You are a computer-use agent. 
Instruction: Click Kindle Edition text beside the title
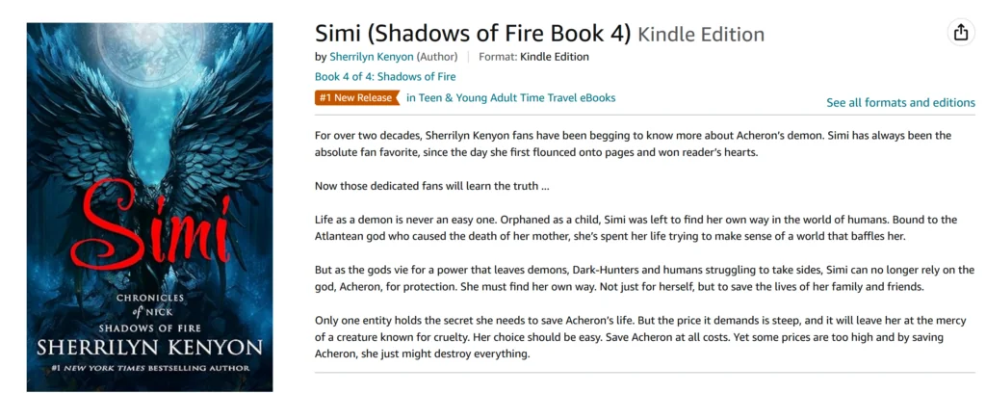701,35
